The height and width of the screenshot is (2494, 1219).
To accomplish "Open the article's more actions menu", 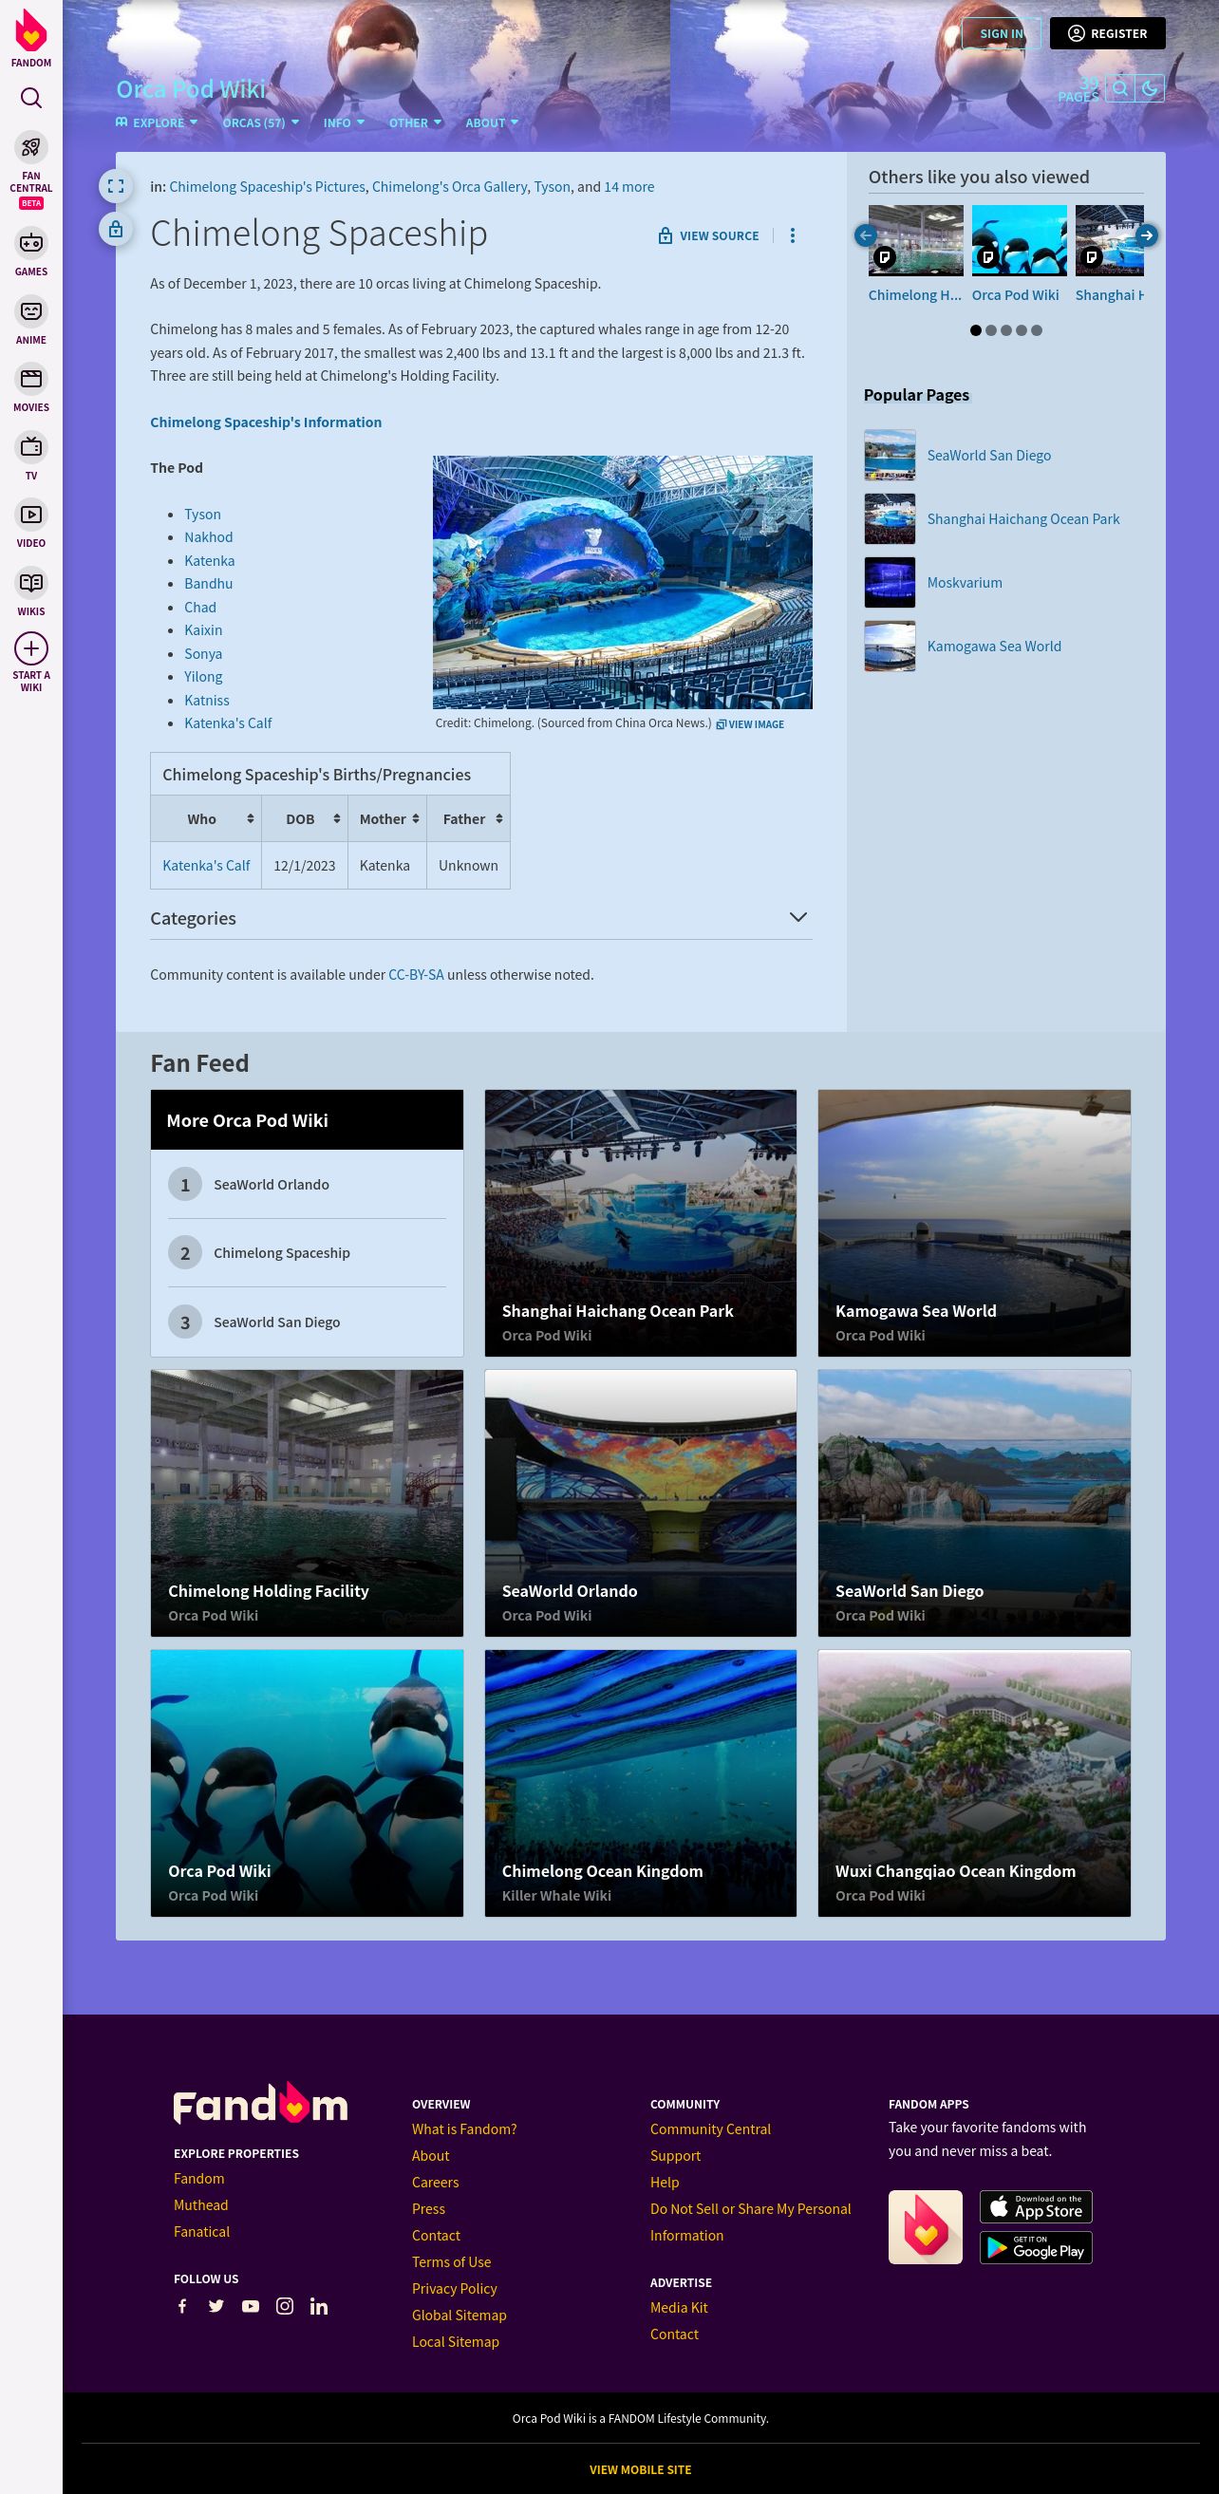I will pos(792,235).
